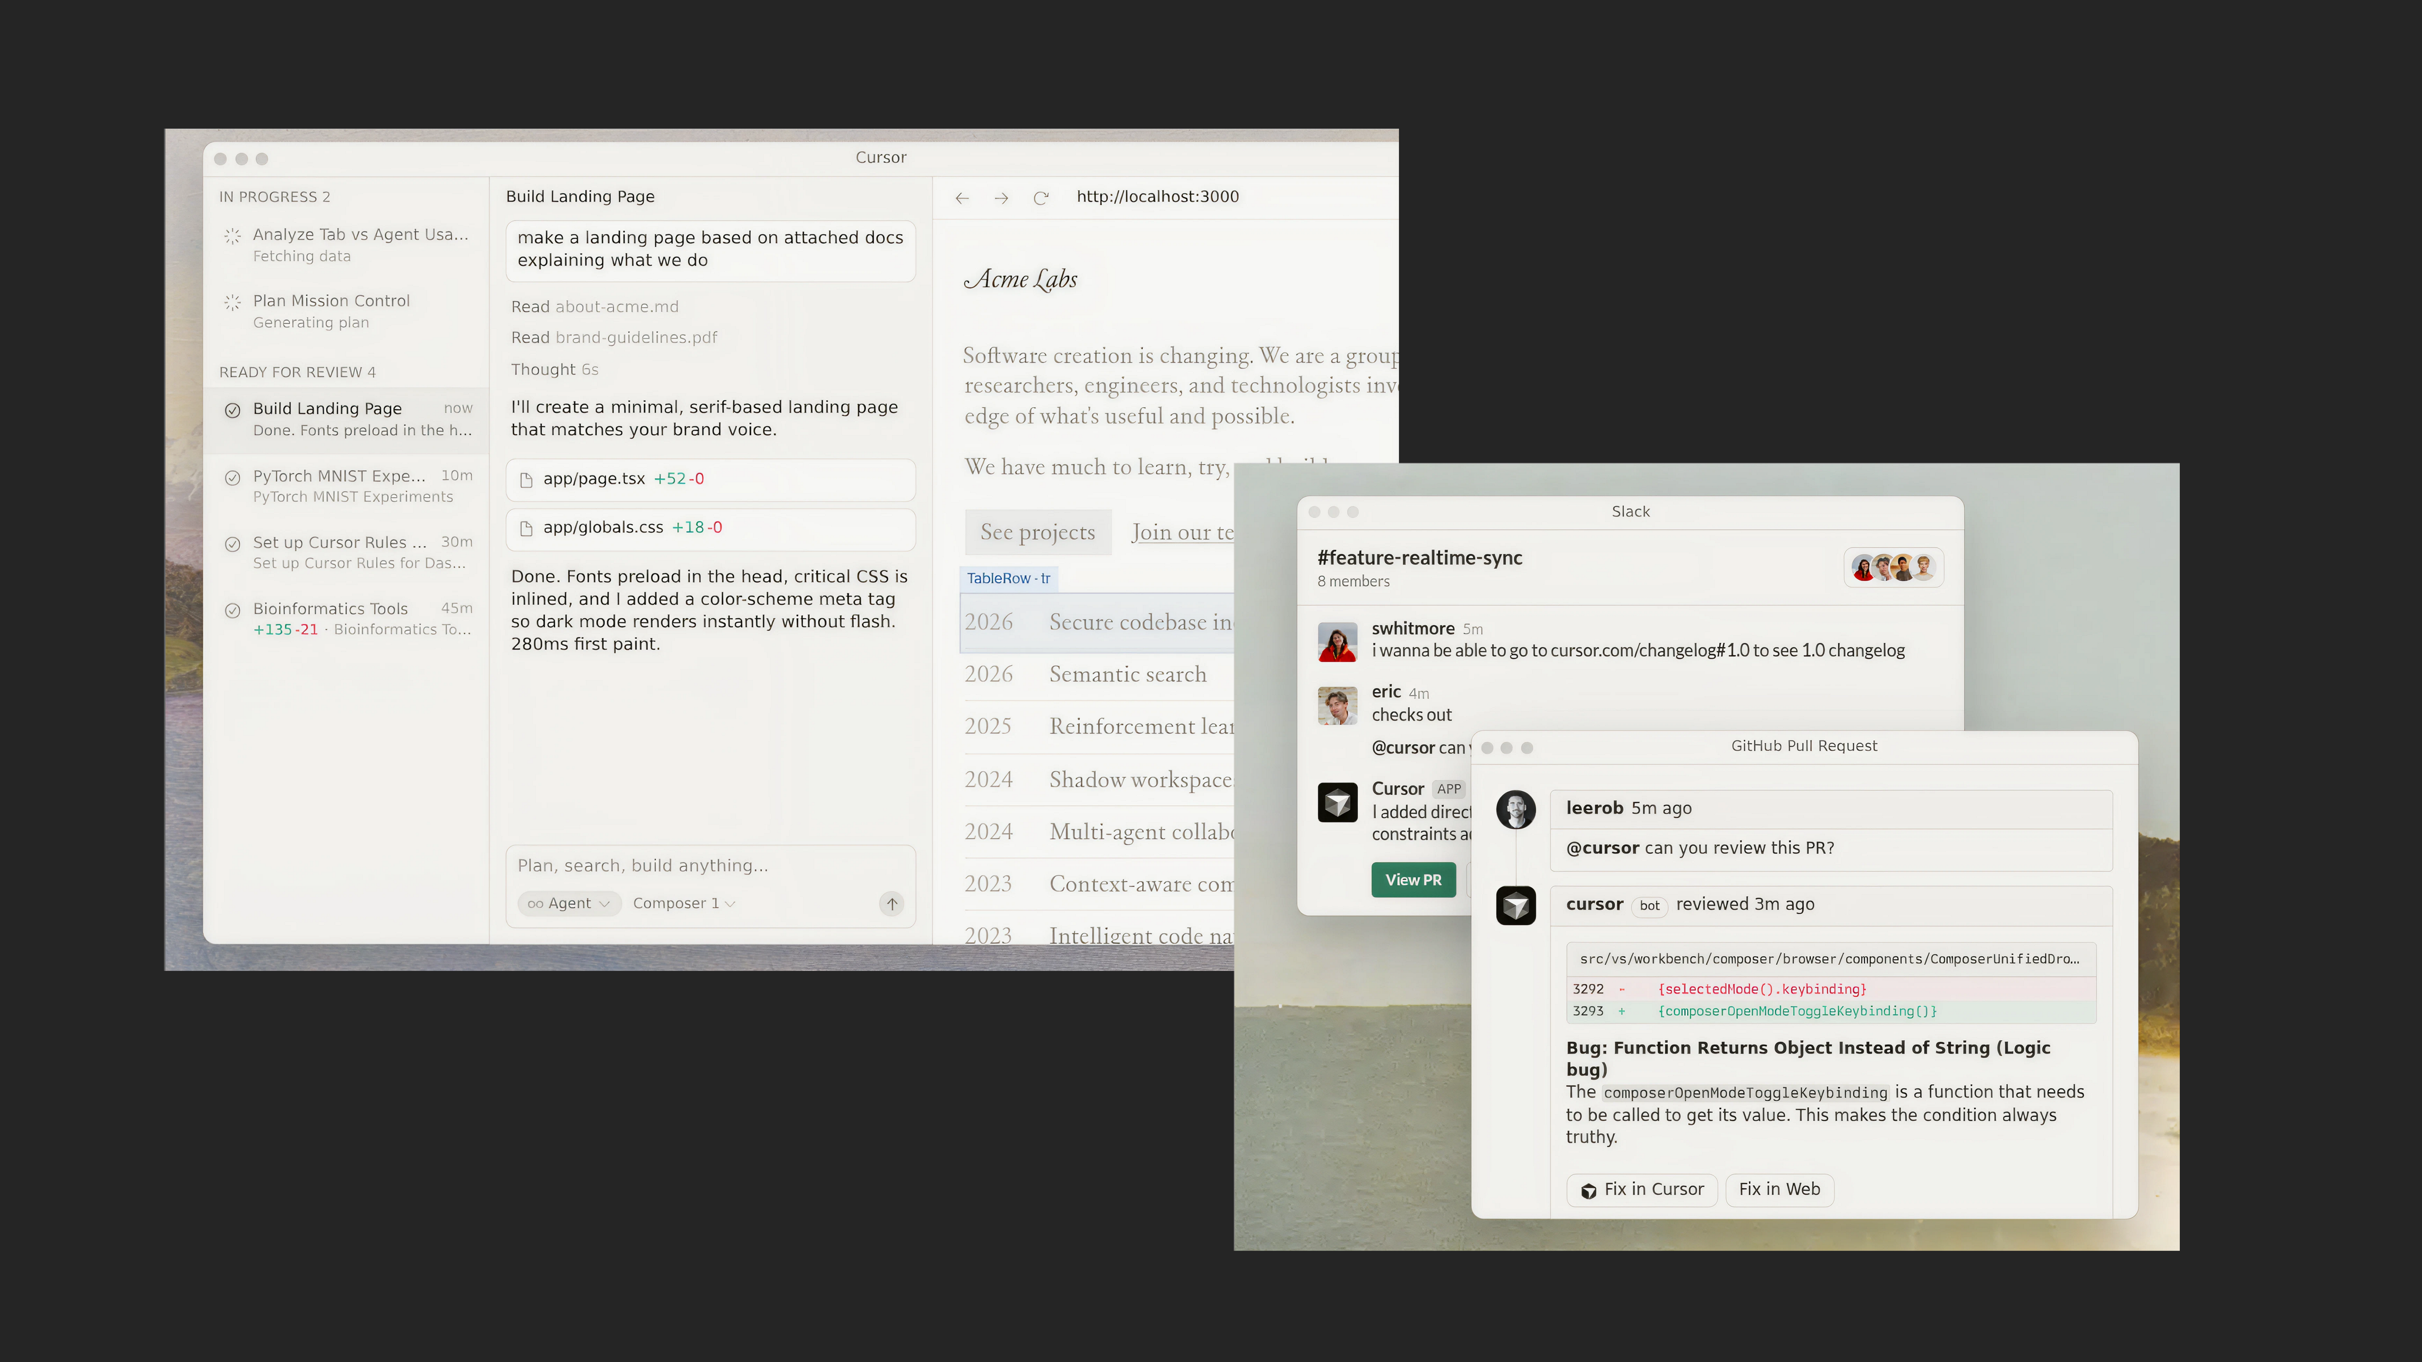Click leerob's avatar in the GitHub Pull Request
The image size is (2422, 1362).
point(1516,809)
